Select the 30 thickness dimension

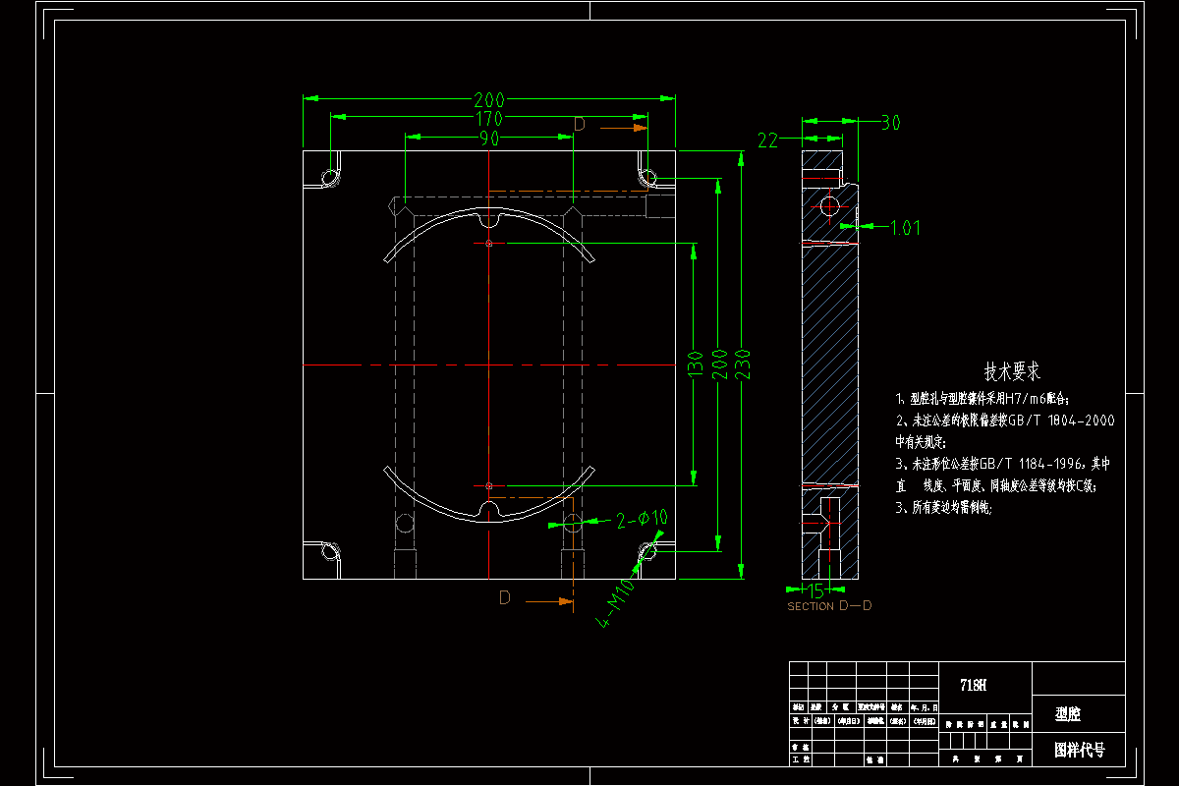click(x=890, y=123)
